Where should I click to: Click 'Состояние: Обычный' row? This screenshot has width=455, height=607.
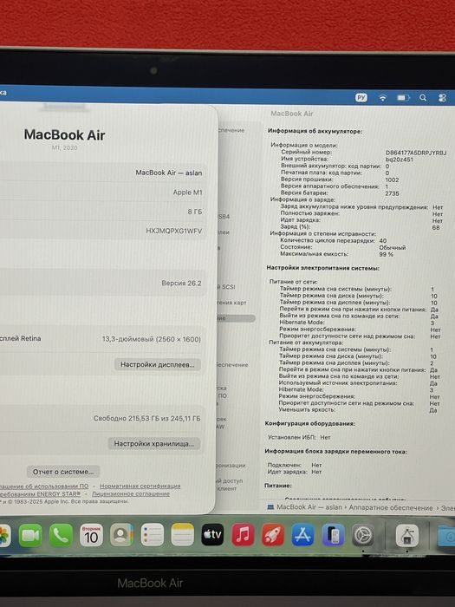[343, 247]
